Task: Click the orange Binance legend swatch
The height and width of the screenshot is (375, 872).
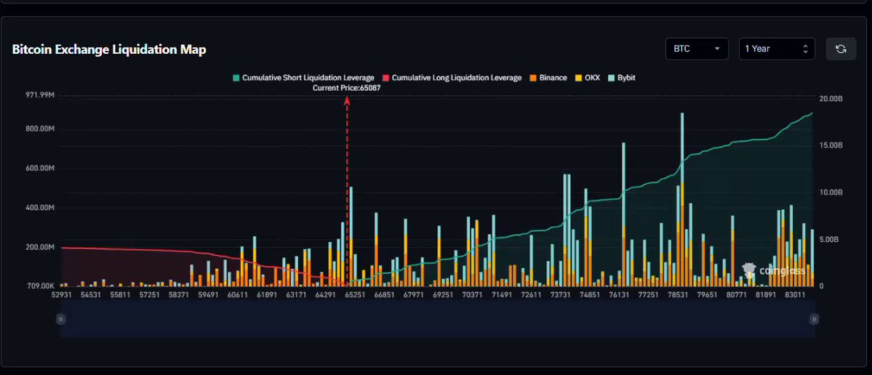Action: coord(533,78)
